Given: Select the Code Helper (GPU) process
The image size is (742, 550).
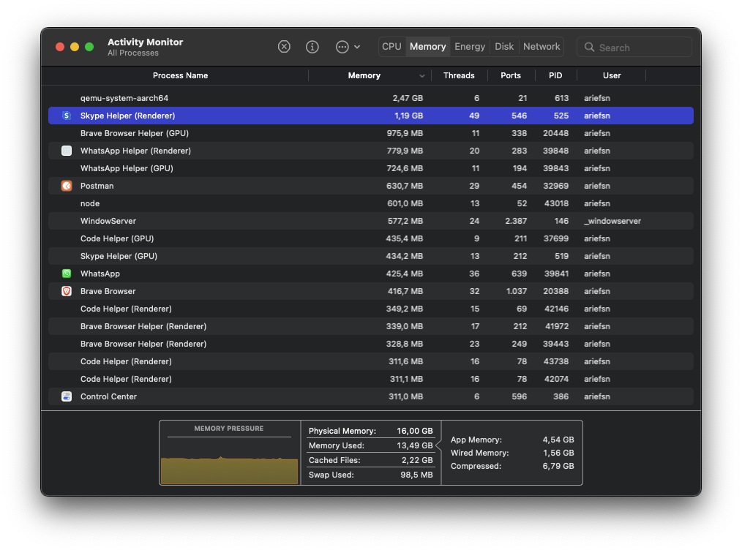Looking at the screenshot, I should pyautogui.click(x=117, y=238).
